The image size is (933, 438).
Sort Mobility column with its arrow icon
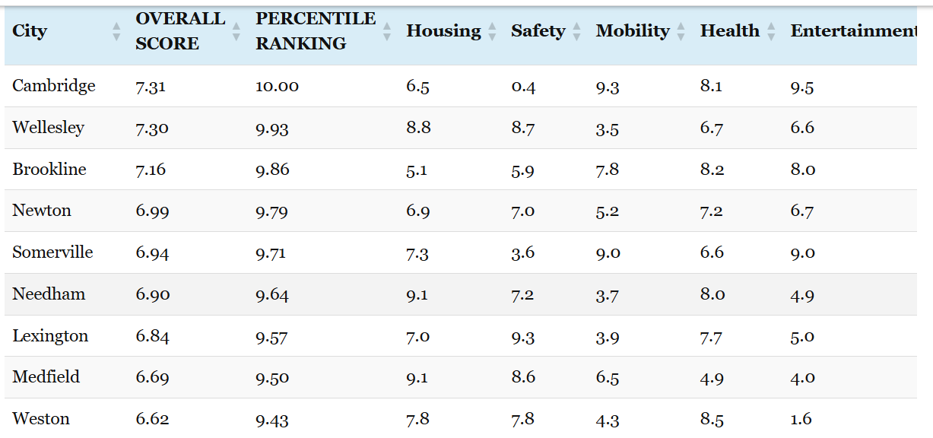pyautogui.click(x=681, y=31)
